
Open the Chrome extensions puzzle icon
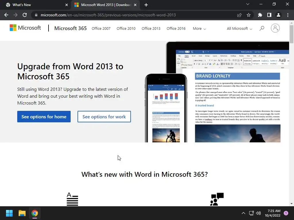click(260, 15)
